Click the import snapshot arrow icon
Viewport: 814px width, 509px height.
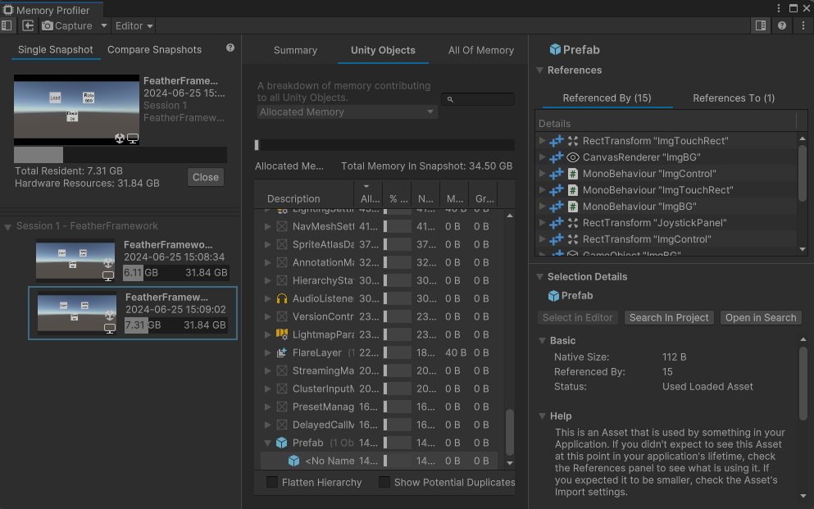coord(28,25)
